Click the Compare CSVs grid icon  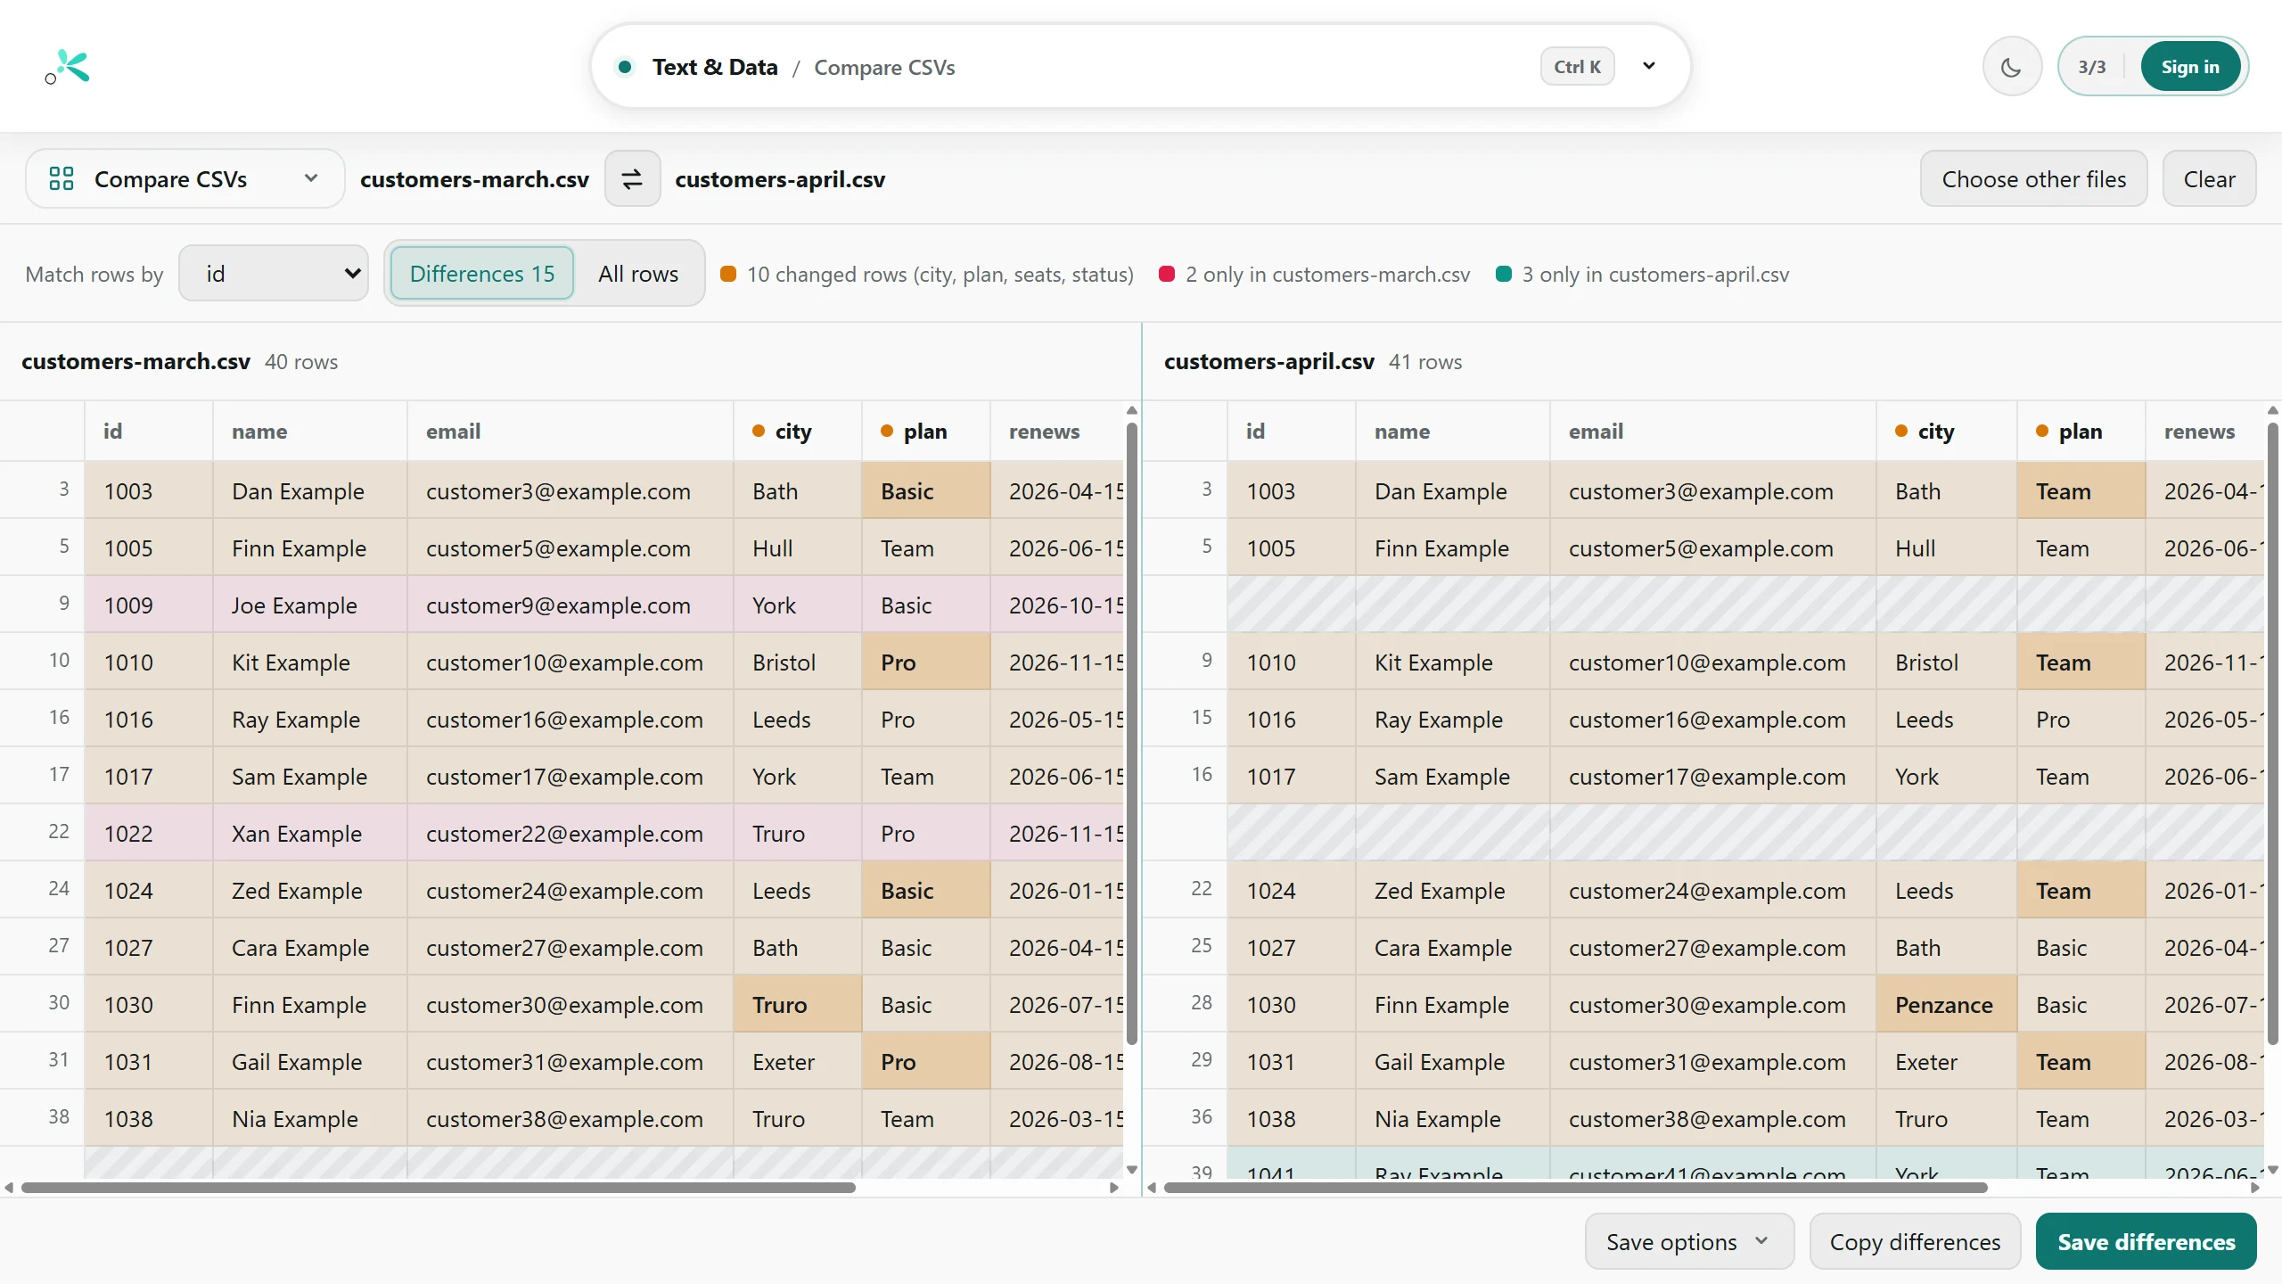[62, 179]
